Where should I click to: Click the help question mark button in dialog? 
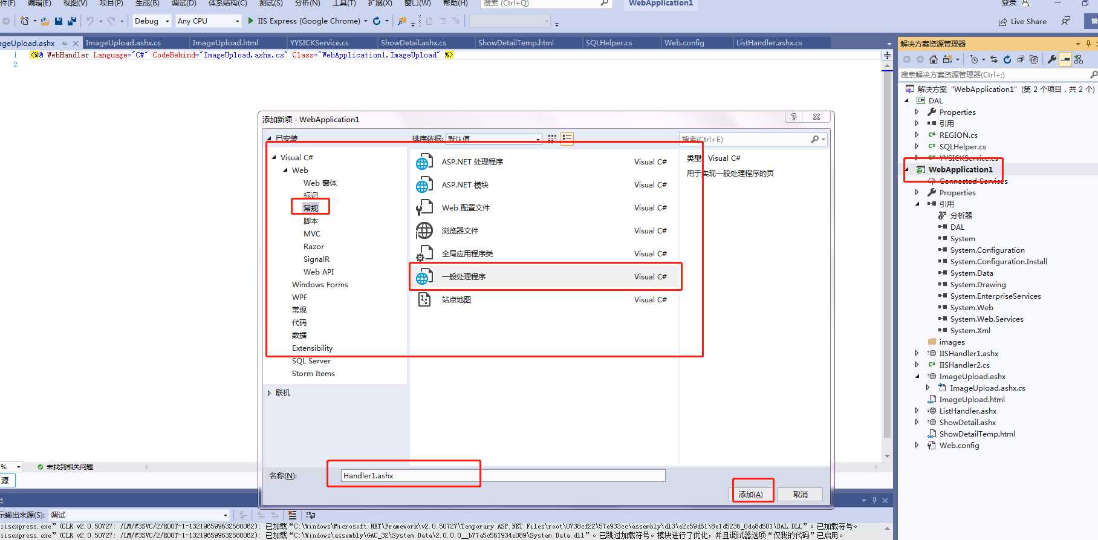tap(794, 117)
